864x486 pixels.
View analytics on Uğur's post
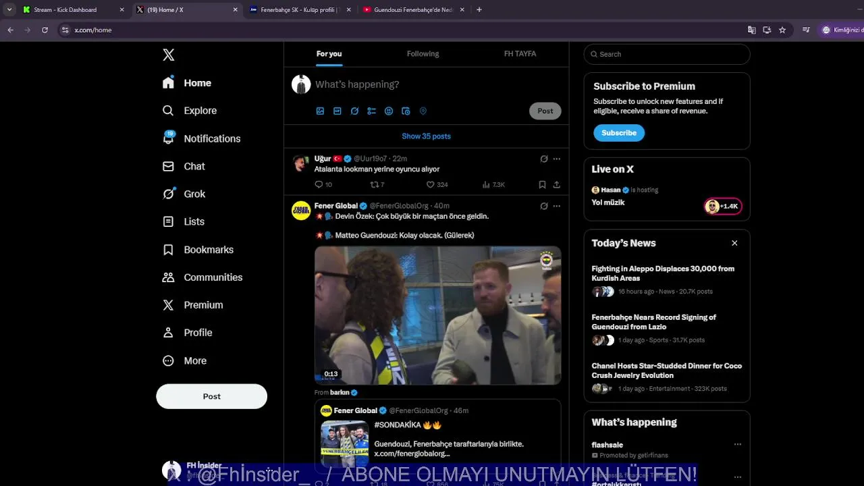coord(493,184)
